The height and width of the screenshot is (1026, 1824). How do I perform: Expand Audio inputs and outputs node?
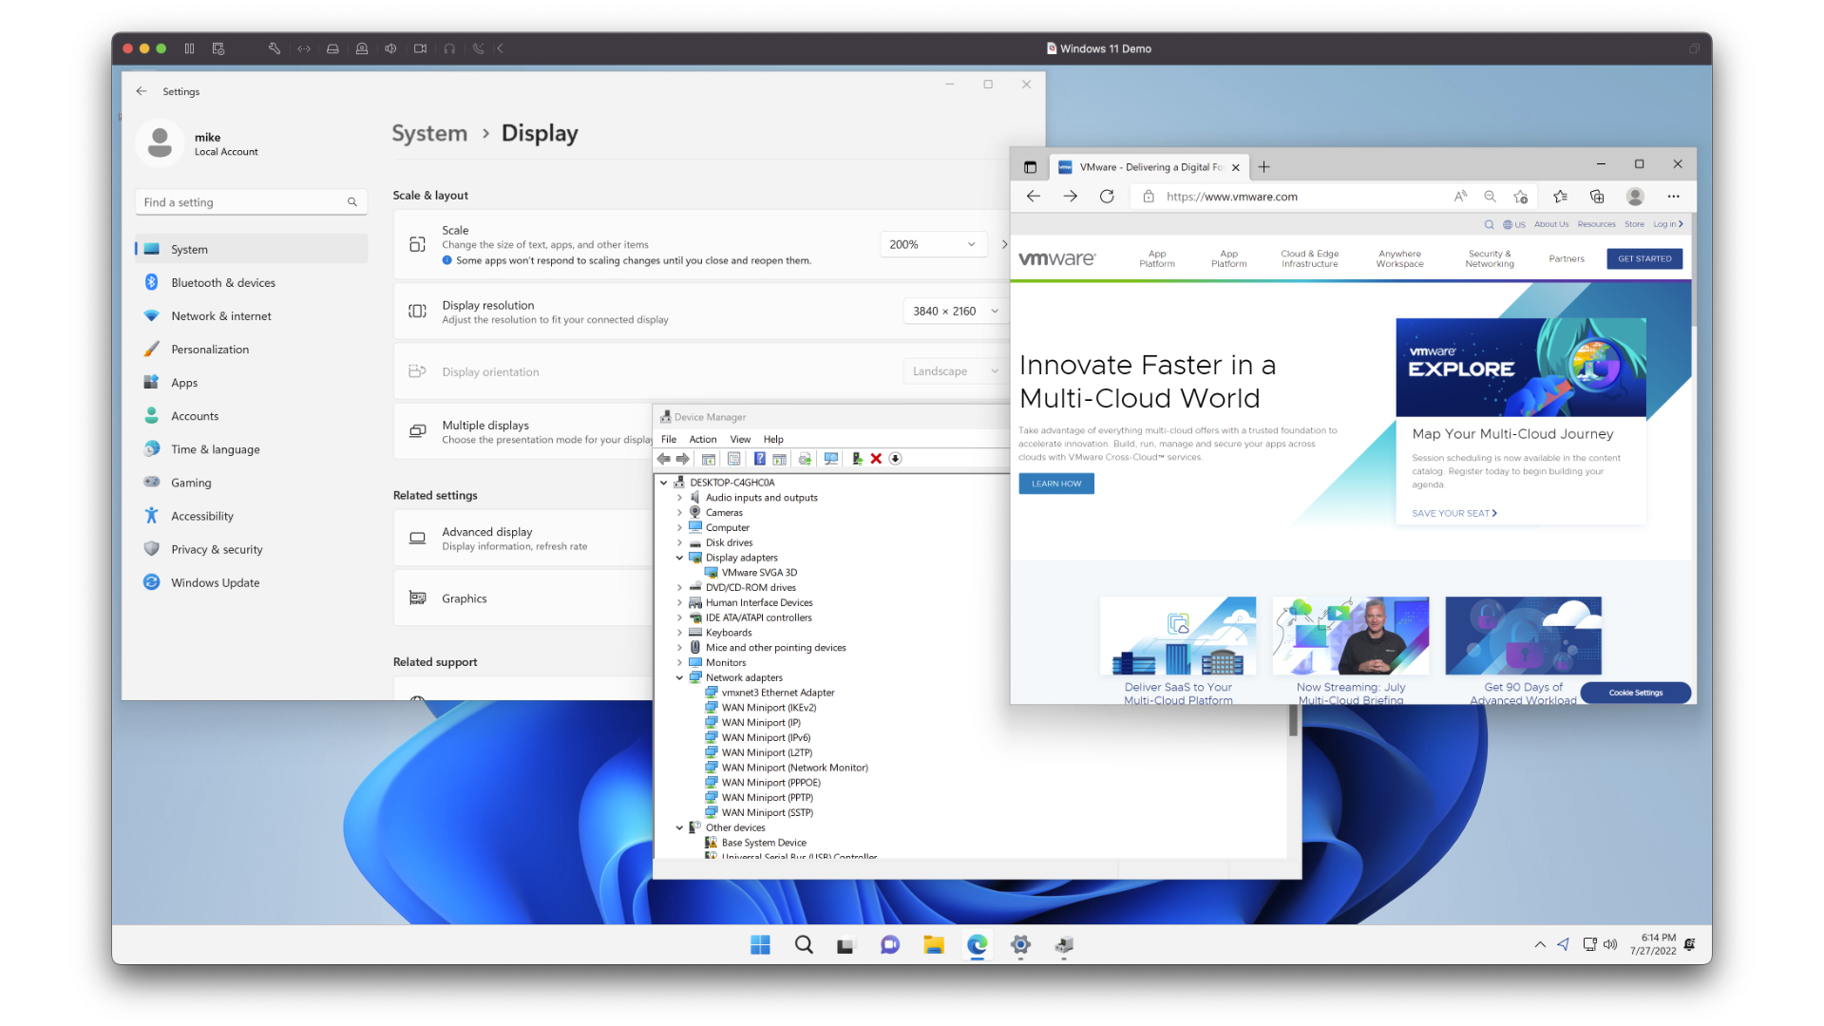pyautogui.click(x=679, y=498)
